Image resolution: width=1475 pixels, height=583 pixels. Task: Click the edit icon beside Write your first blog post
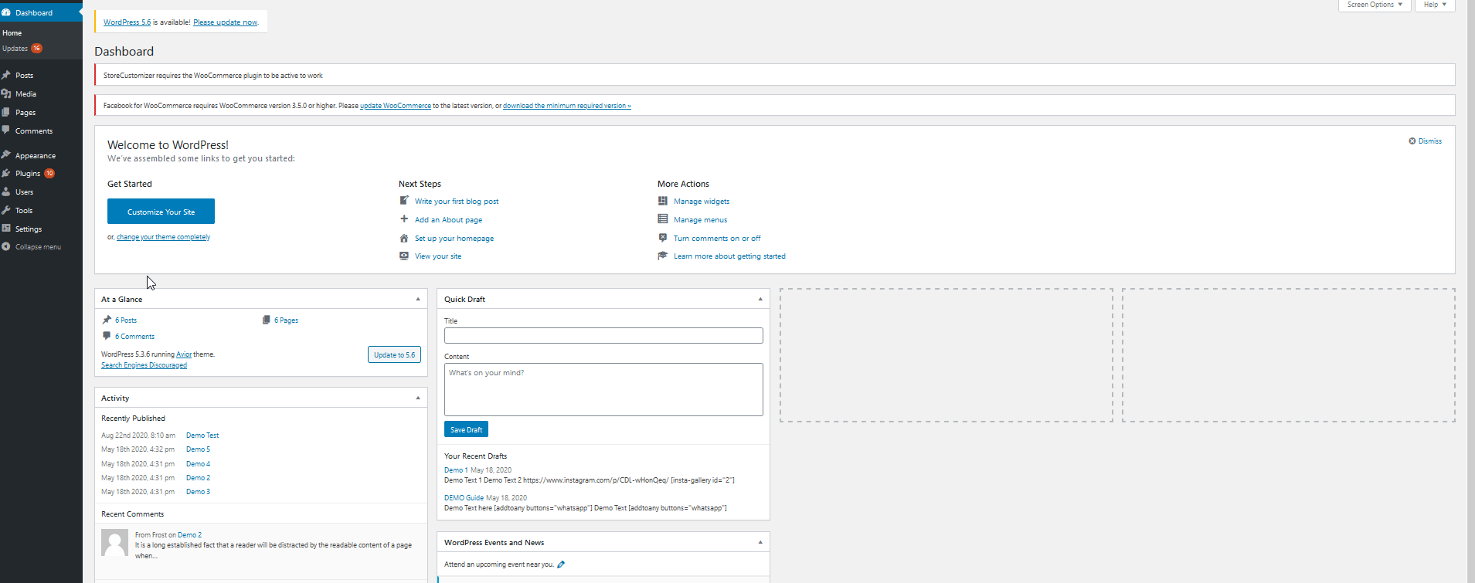click(404, 201)
